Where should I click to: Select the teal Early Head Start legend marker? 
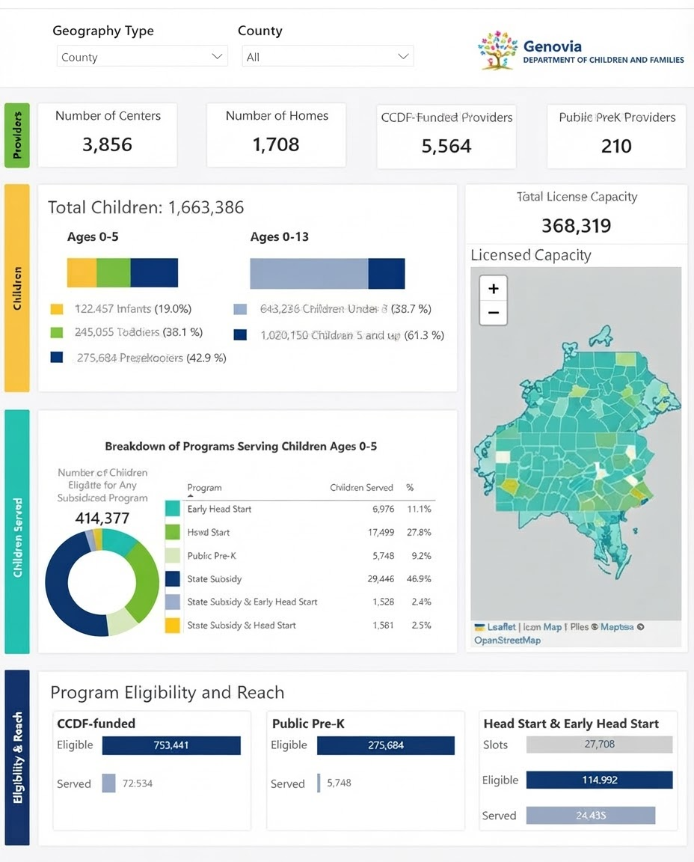pos(173,509)
